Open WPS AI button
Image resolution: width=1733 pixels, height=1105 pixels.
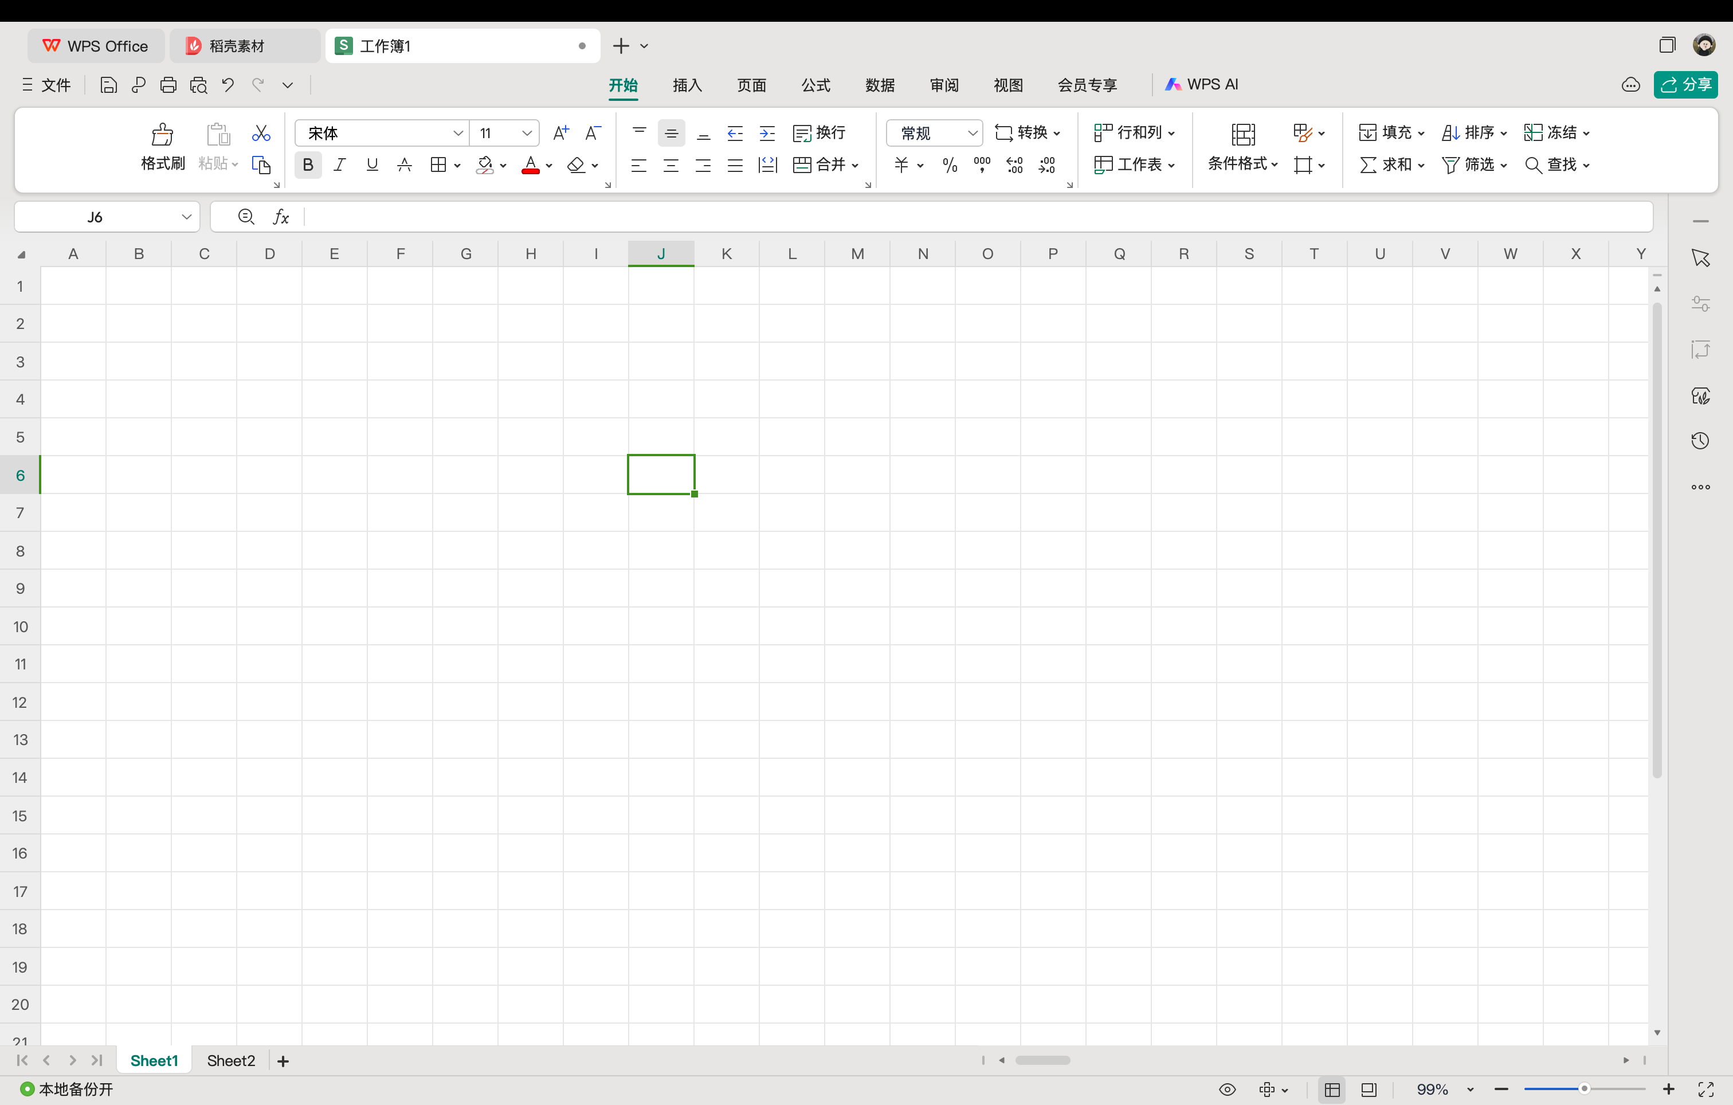[1201, 85]
